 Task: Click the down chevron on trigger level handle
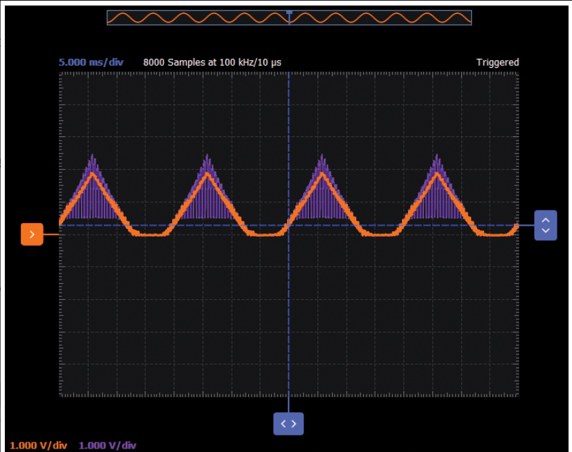[545, 230]
